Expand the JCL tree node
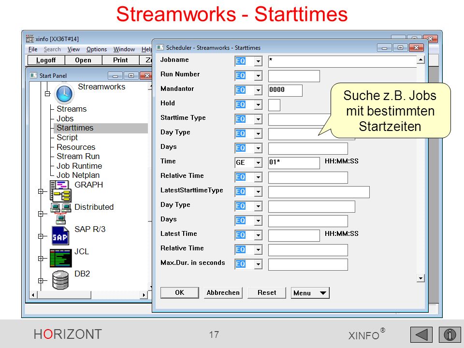The height and width of the screenshot is (348, 464). 41,258
